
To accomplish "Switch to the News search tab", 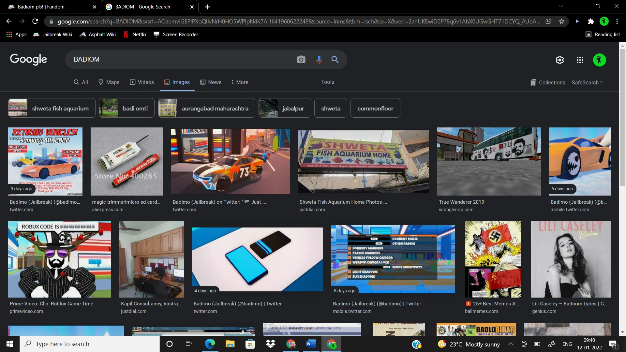I will click(211, 82).
